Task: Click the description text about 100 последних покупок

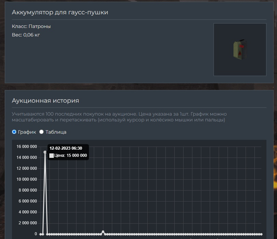Action: (x=119, y=117)
